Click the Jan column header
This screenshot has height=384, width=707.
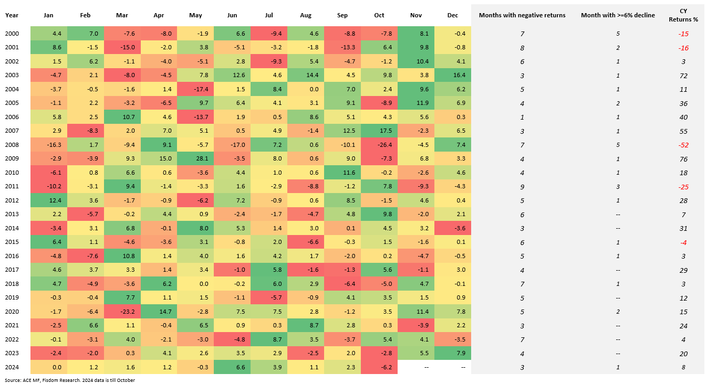click(x=48, y=15)
